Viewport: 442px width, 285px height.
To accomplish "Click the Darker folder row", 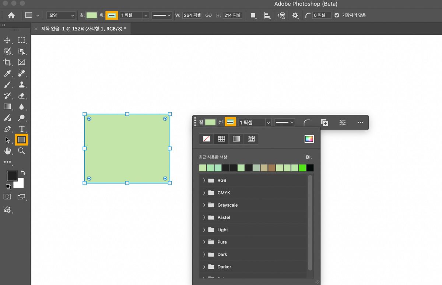I will (x=253, y=267).
